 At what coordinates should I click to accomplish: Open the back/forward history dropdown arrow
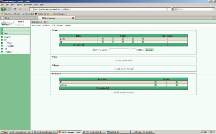(x=11, y=9)
